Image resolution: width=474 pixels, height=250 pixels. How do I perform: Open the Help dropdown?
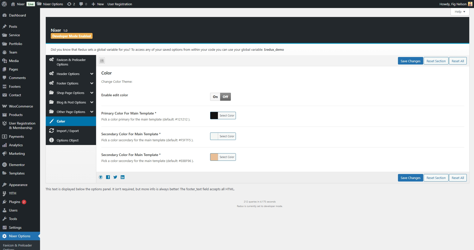click(x=460, y=12)
